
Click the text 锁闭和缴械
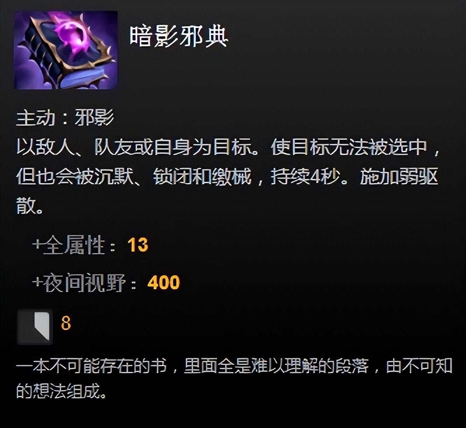(202, 176)
